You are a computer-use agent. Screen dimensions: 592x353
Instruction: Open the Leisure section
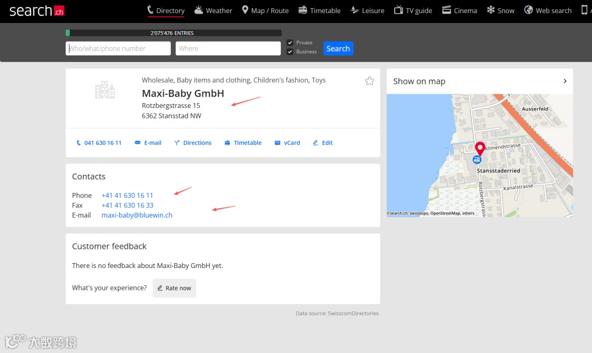pos(367,10)
